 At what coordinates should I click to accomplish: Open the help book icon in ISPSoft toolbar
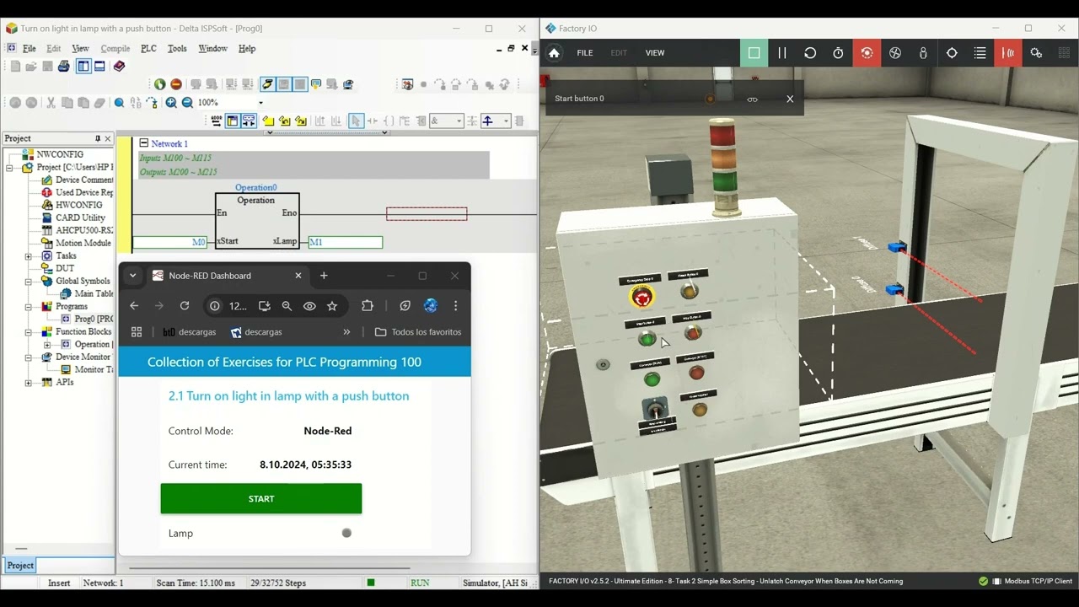pyautogui.click(x=119, y=66)
